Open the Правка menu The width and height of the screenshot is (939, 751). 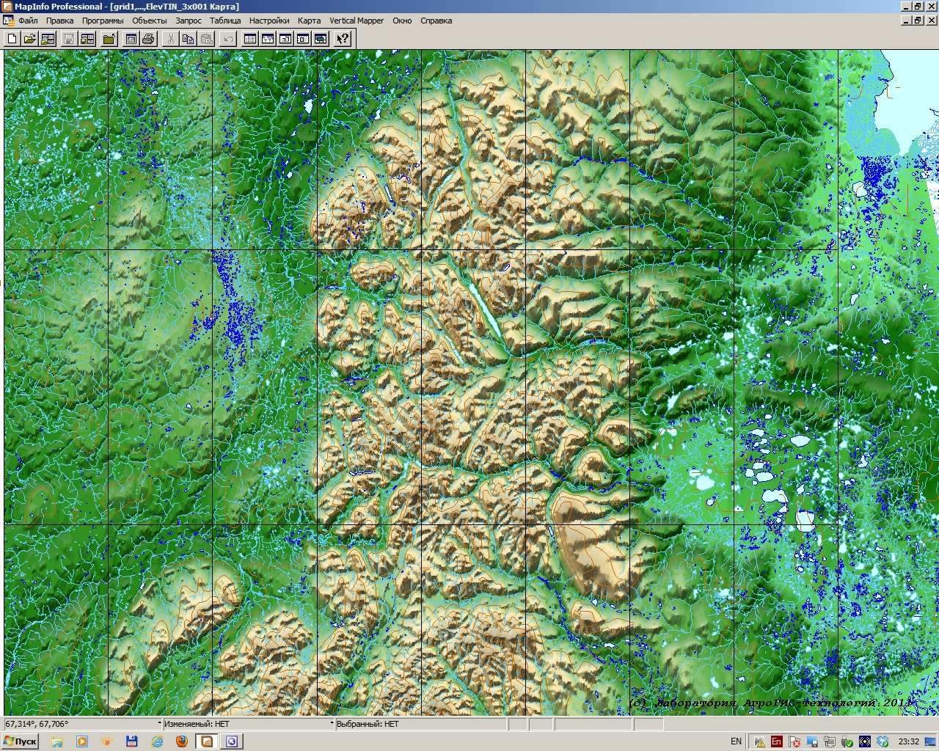tap(59, 21)
